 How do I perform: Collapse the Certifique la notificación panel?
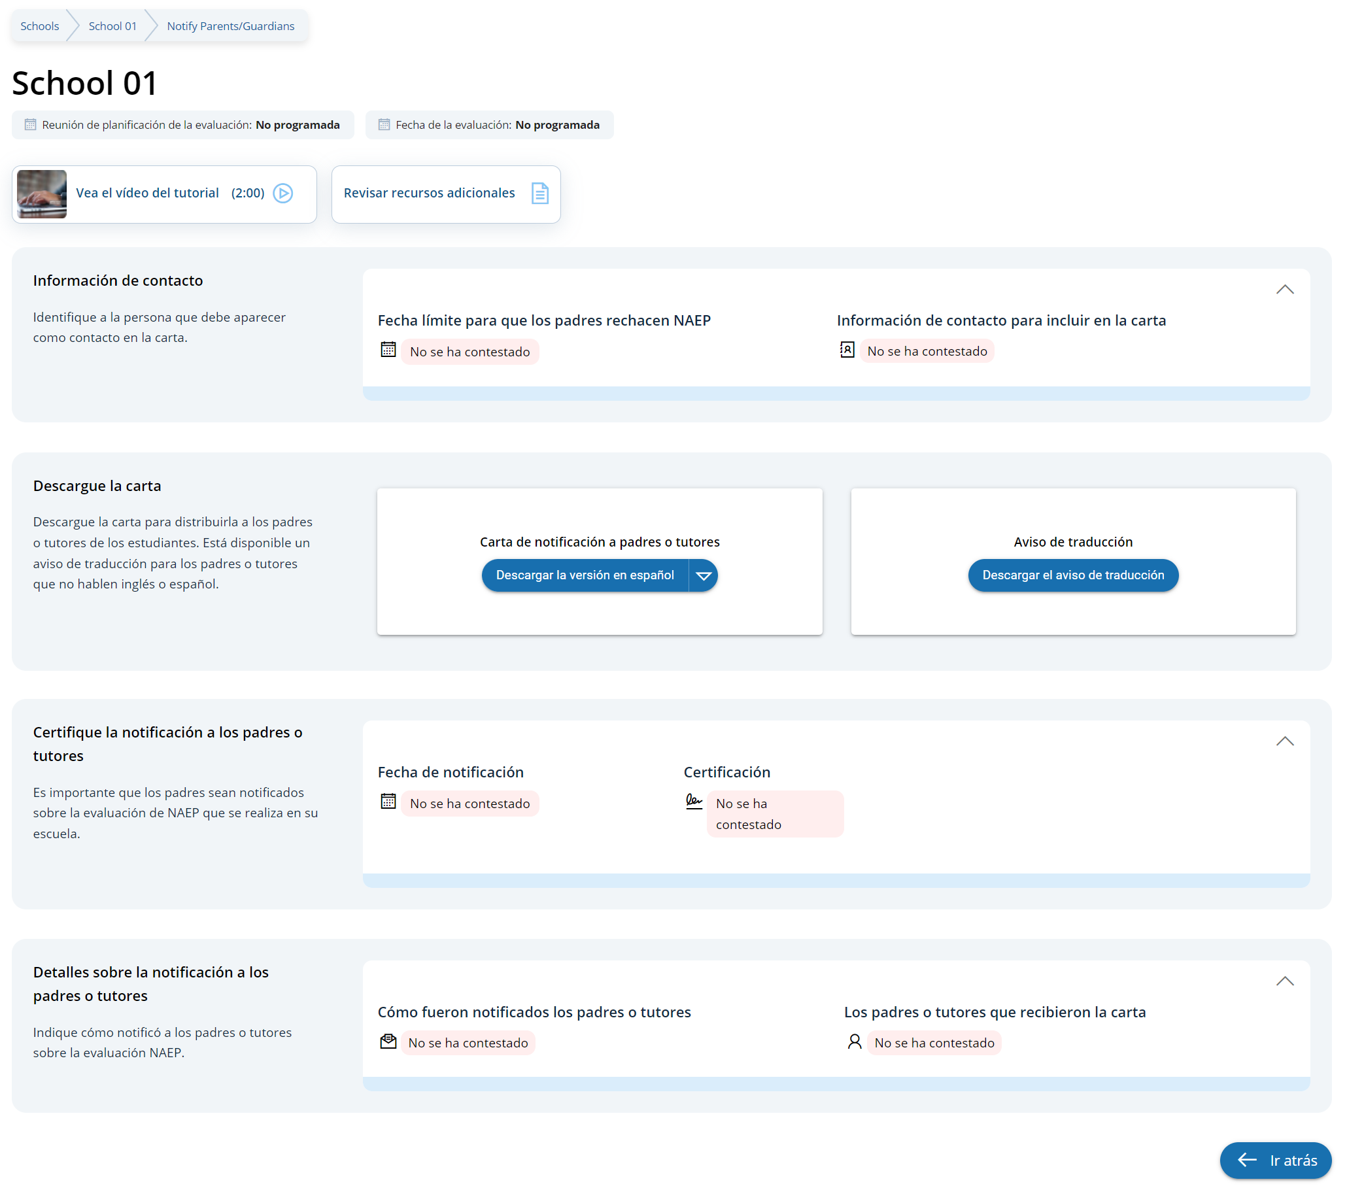[x=1284, y=741]
